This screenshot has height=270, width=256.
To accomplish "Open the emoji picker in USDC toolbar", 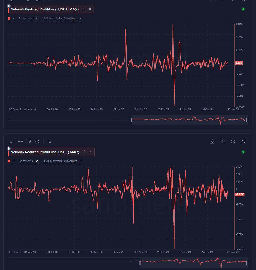I will (x=37, y=142).
